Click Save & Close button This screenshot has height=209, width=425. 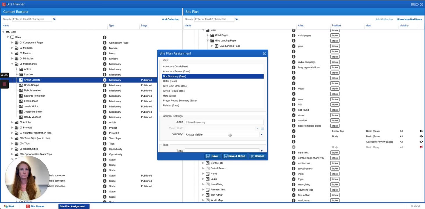tap(235, 156)
